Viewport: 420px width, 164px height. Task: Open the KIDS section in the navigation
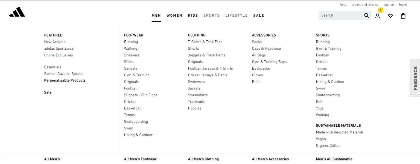coord(193,16)
